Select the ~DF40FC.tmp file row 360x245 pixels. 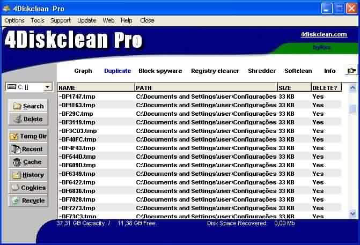pos(199,139)
